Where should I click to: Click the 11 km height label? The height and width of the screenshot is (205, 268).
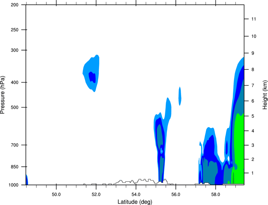253,19
